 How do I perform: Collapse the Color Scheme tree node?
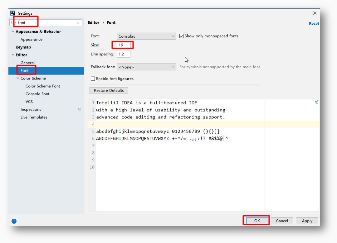18,78
